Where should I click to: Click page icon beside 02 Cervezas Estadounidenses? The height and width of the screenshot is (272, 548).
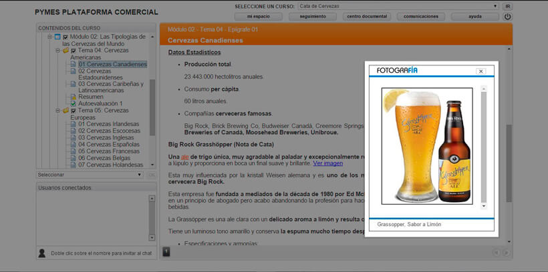pyautogui.click(x=73, y=71)
